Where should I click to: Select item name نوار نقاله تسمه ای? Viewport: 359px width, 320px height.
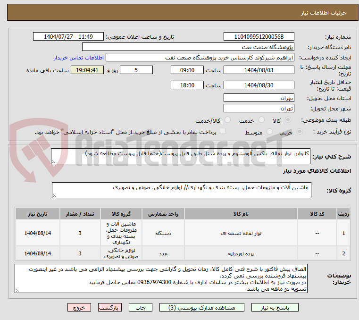pyautogui.click(x=241, y=234)
